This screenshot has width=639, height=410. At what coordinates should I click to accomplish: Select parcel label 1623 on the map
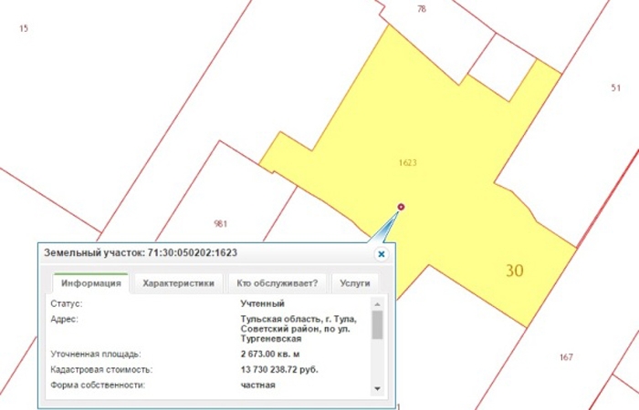tap(408, 163)
